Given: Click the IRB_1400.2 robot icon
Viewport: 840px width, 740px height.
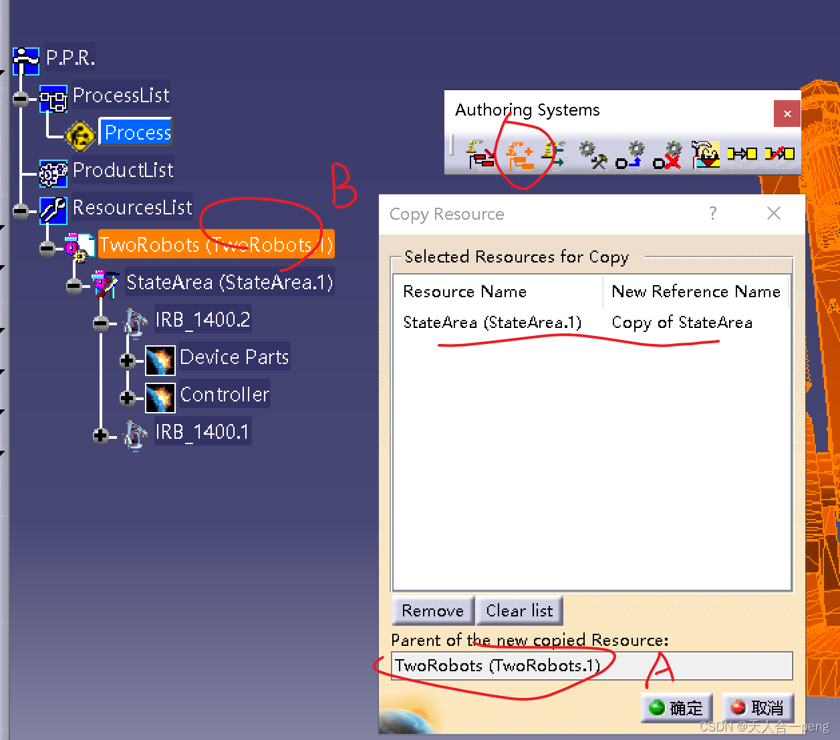Looking at the screenshot, I should coord(136,323).
